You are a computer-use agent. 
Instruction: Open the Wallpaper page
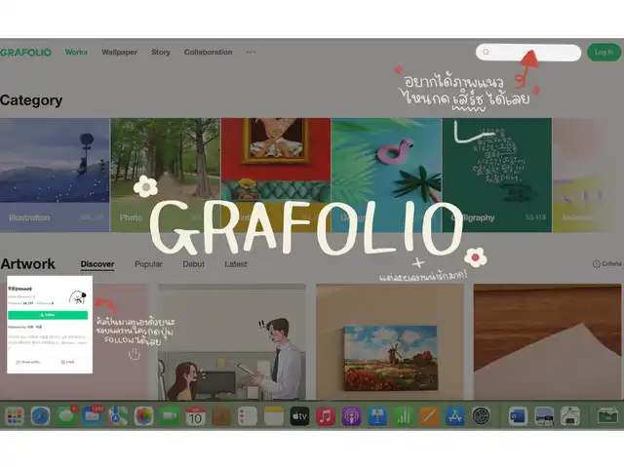coord(120,53)
